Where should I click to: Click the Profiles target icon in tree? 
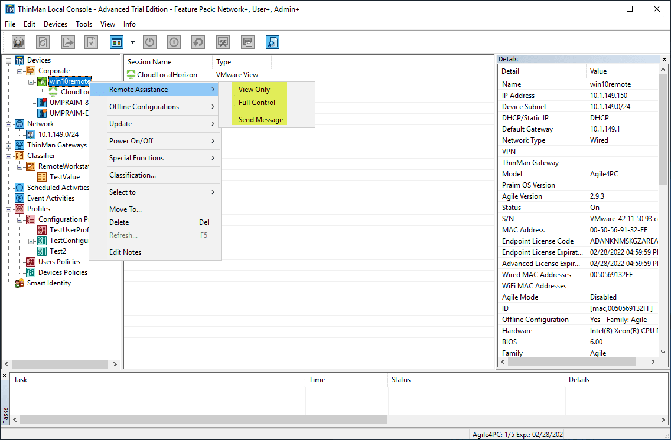(x=19, y=209)
